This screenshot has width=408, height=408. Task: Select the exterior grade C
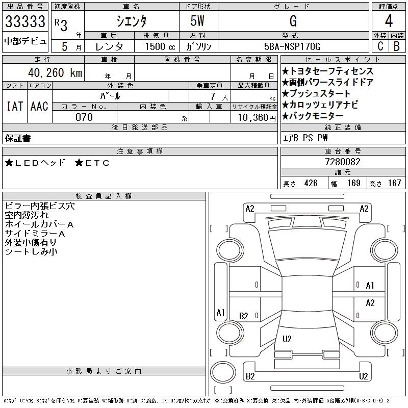(x=380, y=46)
